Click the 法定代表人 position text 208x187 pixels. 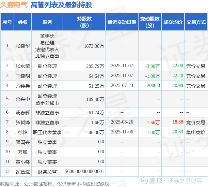click(47, 49)
